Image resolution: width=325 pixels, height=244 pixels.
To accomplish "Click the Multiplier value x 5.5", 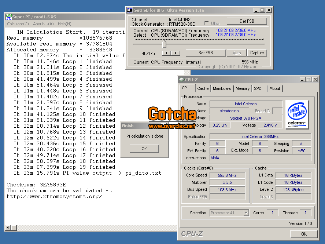I will [227, 182].
